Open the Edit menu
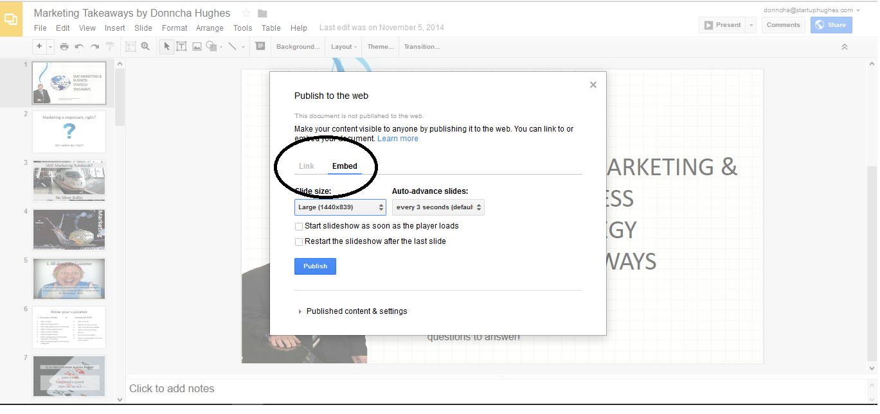This screenshot has width=880, height=414. pyautogui.click(x=63, y=28)
